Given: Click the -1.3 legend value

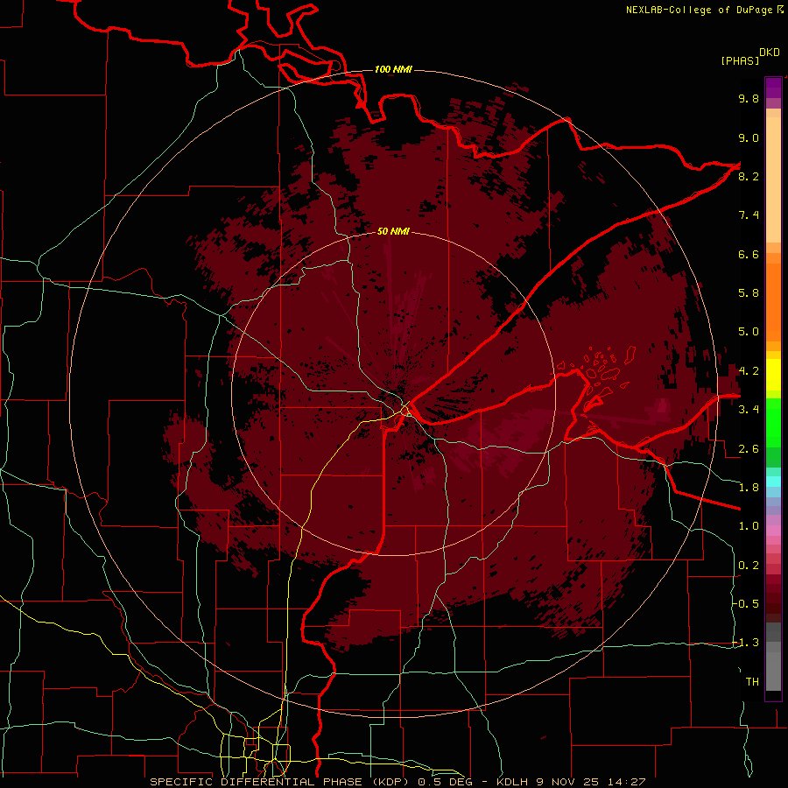Looking at the screenshot, I should pyautogui.click(x=745, y=643).
